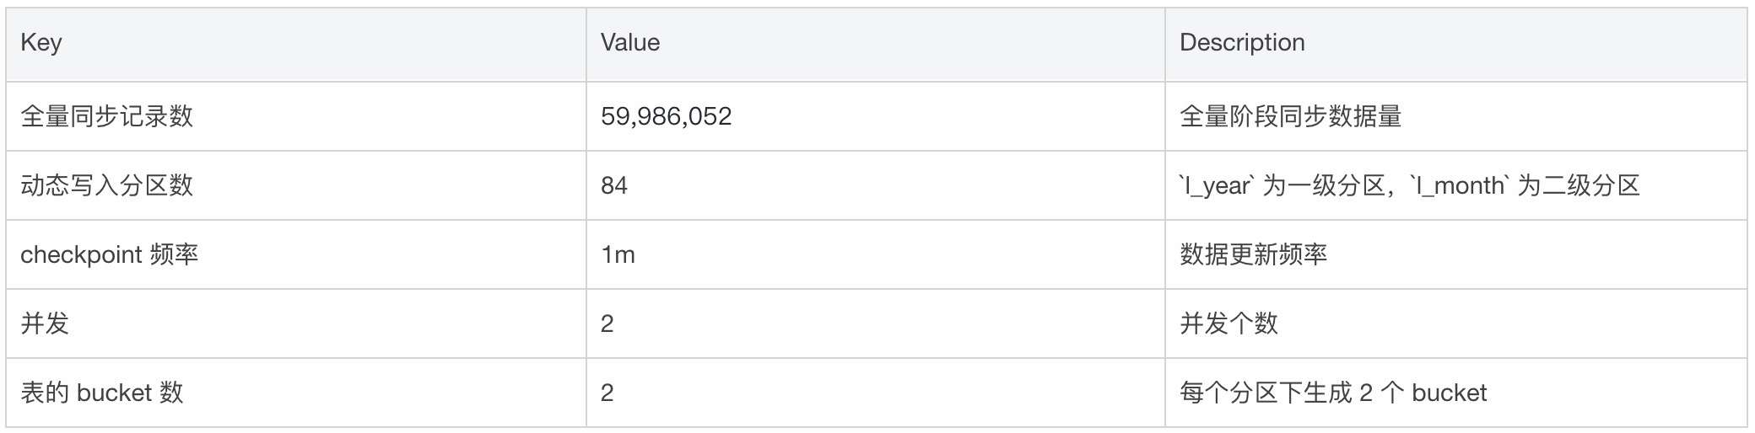Select the 表的 bucket 数 key cell
This screenshot has width=1755, height=433.
(x=101, y=393)
